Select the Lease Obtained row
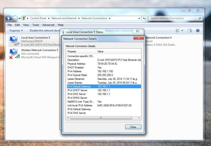Viewport: 211px width, 146px height. (104, 79)
